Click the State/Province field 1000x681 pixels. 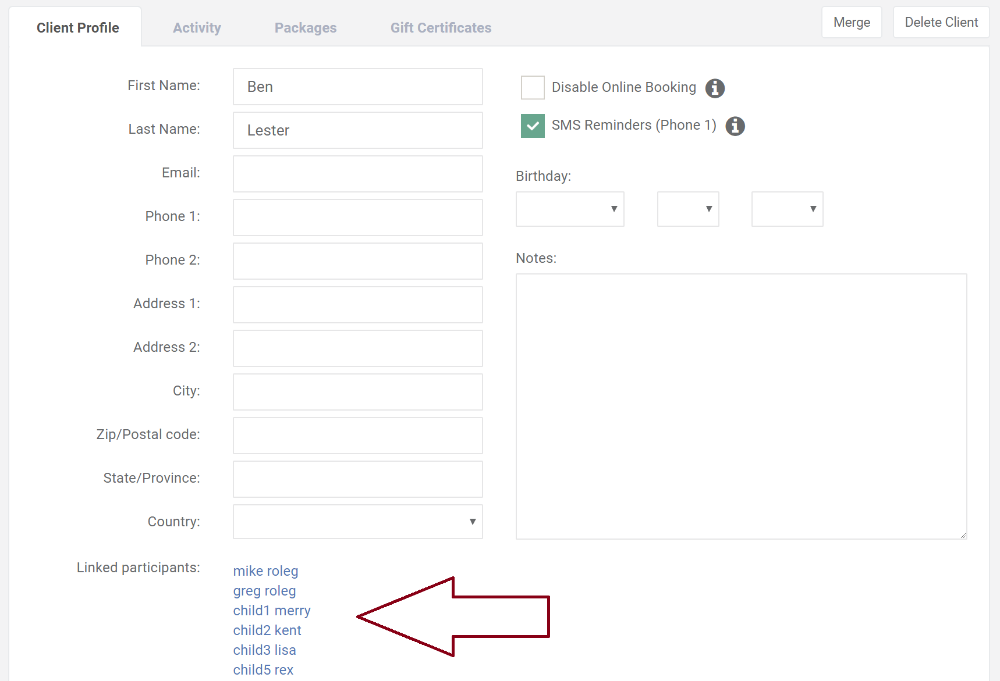coord(358,479)
